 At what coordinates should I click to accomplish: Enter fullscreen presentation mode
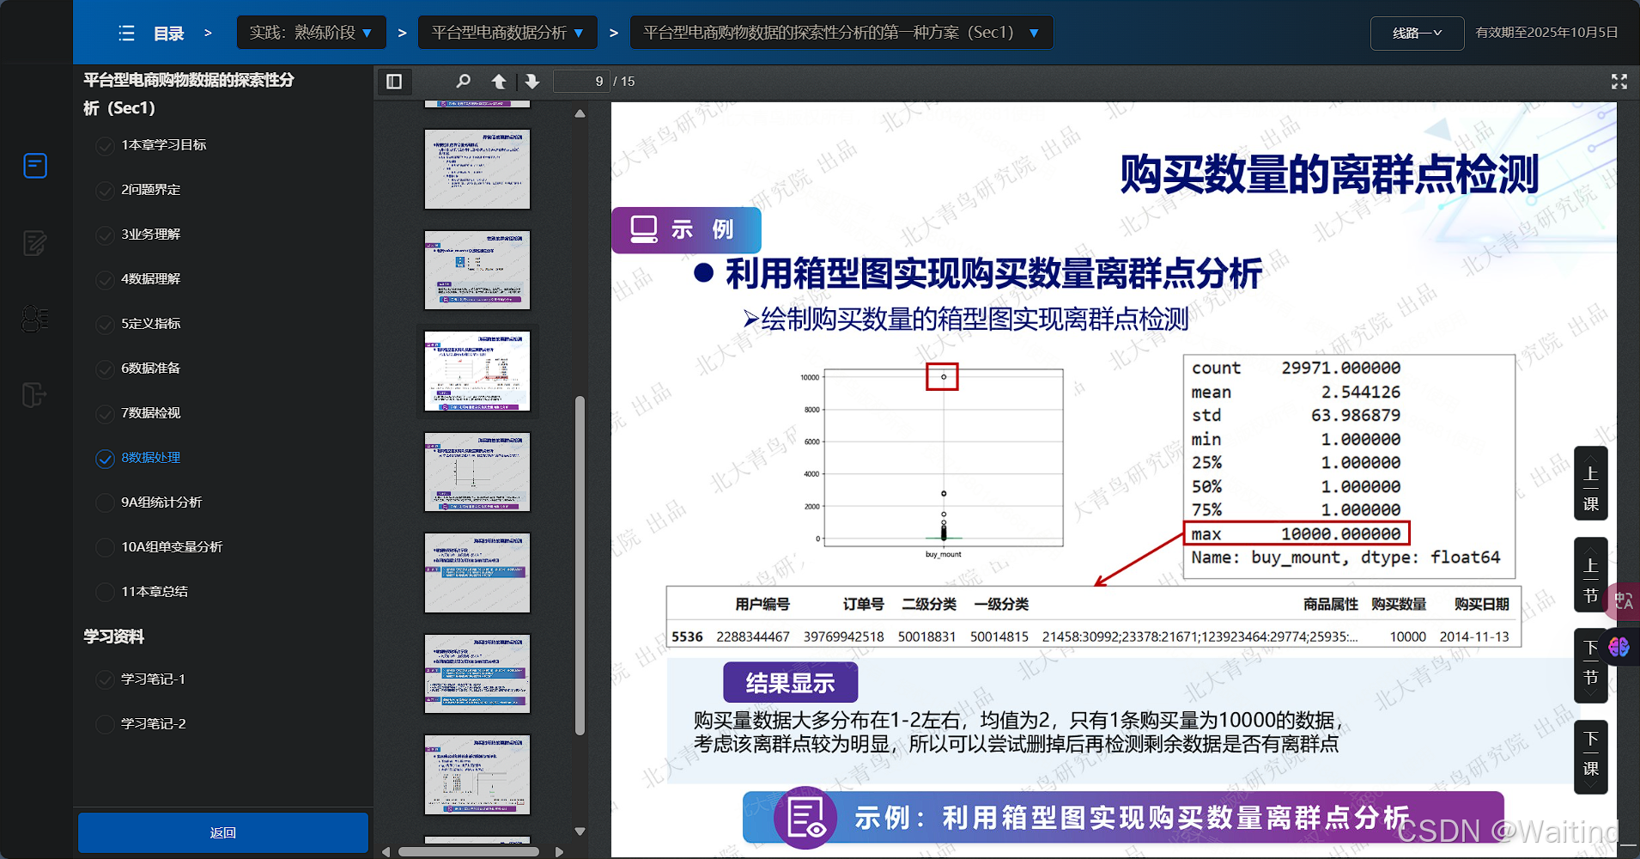pos(1619,82)
